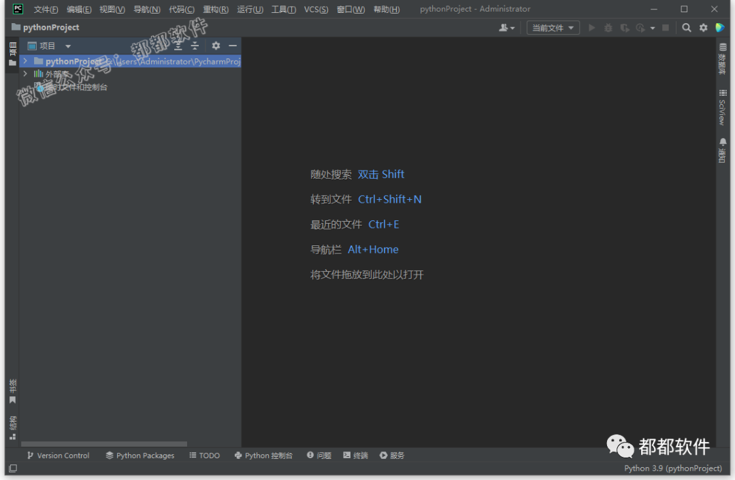Click the PyCharm PC logo icon
Viewport: 735px width, 480px height.
[x=18, y=9]
